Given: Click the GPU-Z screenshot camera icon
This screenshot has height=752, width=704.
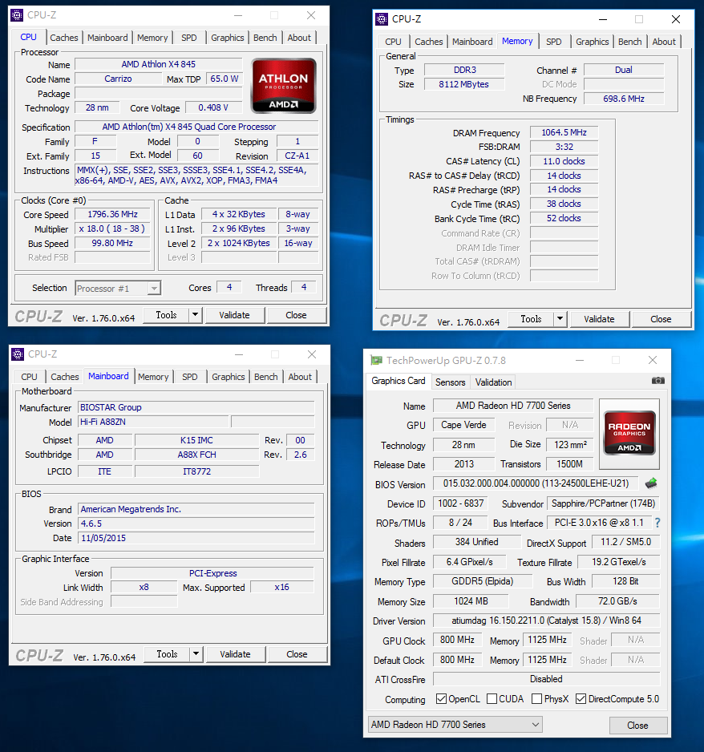Looking at the screenshot, I should point(658,381).
